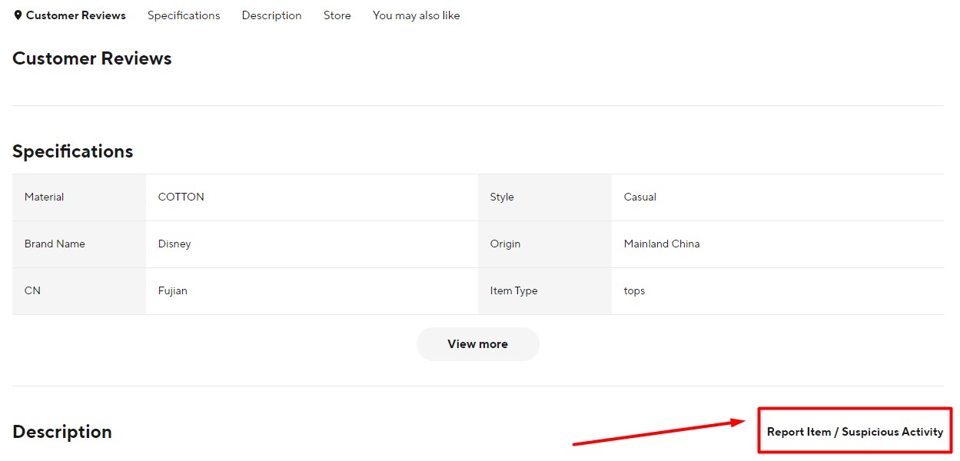
Task: Open the Report Item / Suspicious Activity link
Action: [854, 431]
